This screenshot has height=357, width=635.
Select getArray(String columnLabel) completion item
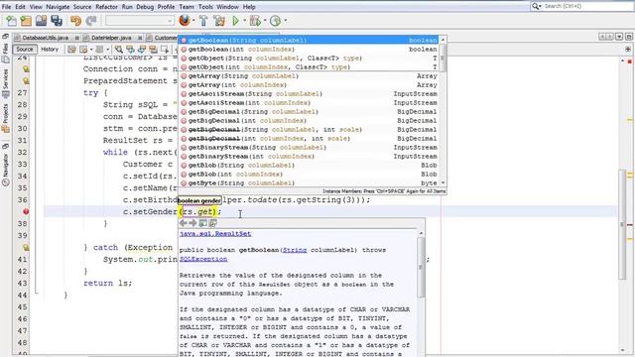coord(309,76)
